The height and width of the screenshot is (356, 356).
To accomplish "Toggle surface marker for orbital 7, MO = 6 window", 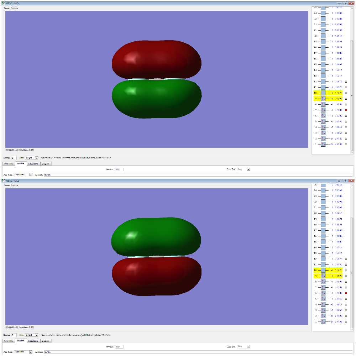I will [x=346, y=287].
